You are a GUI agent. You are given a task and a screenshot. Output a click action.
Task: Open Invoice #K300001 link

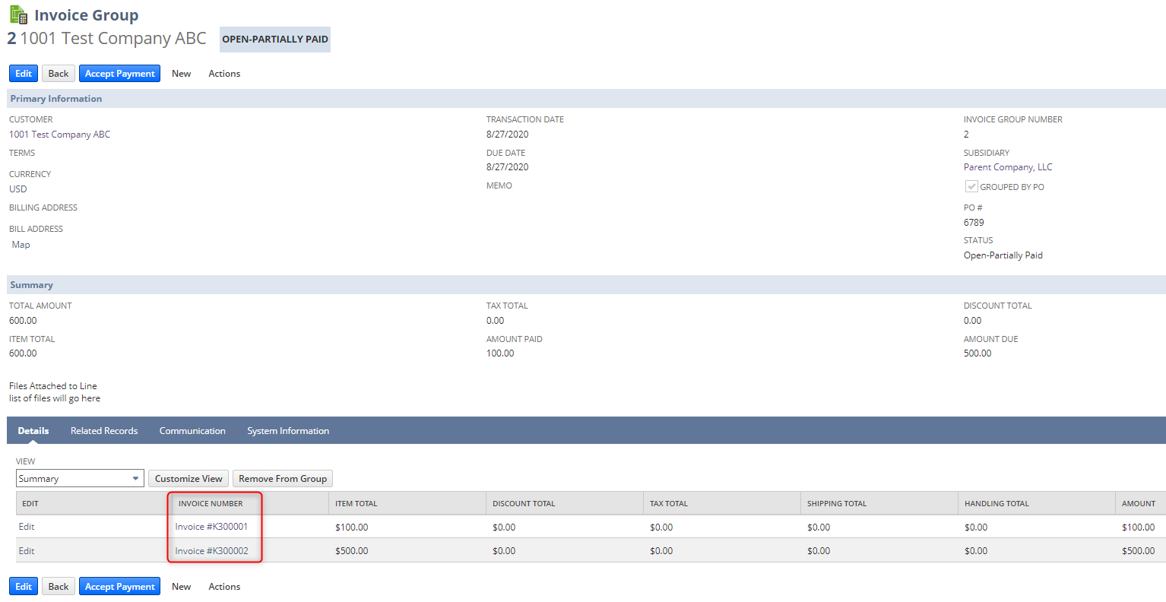(x=211, y=527)
